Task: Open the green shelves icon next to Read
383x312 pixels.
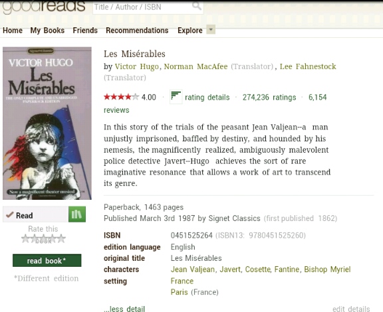Action: [77, 214]
